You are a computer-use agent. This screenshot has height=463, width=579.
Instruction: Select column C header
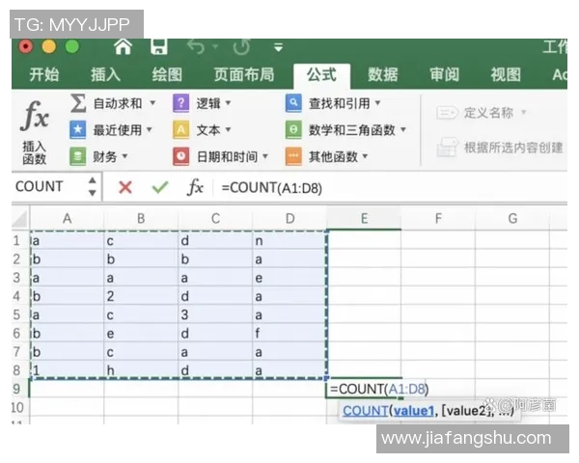tap(215, 219)
